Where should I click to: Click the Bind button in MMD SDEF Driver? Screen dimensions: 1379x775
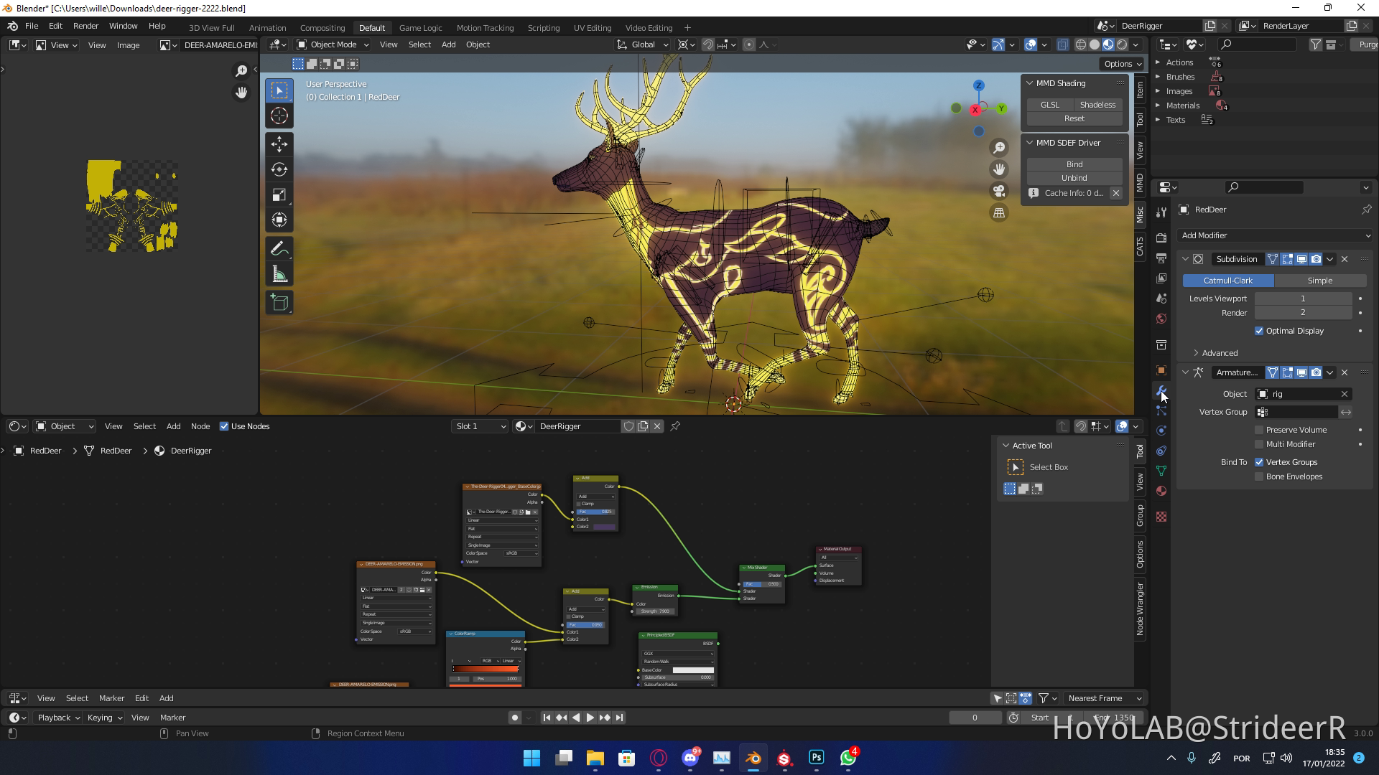pyautogui.click(x=1074, y=164)
